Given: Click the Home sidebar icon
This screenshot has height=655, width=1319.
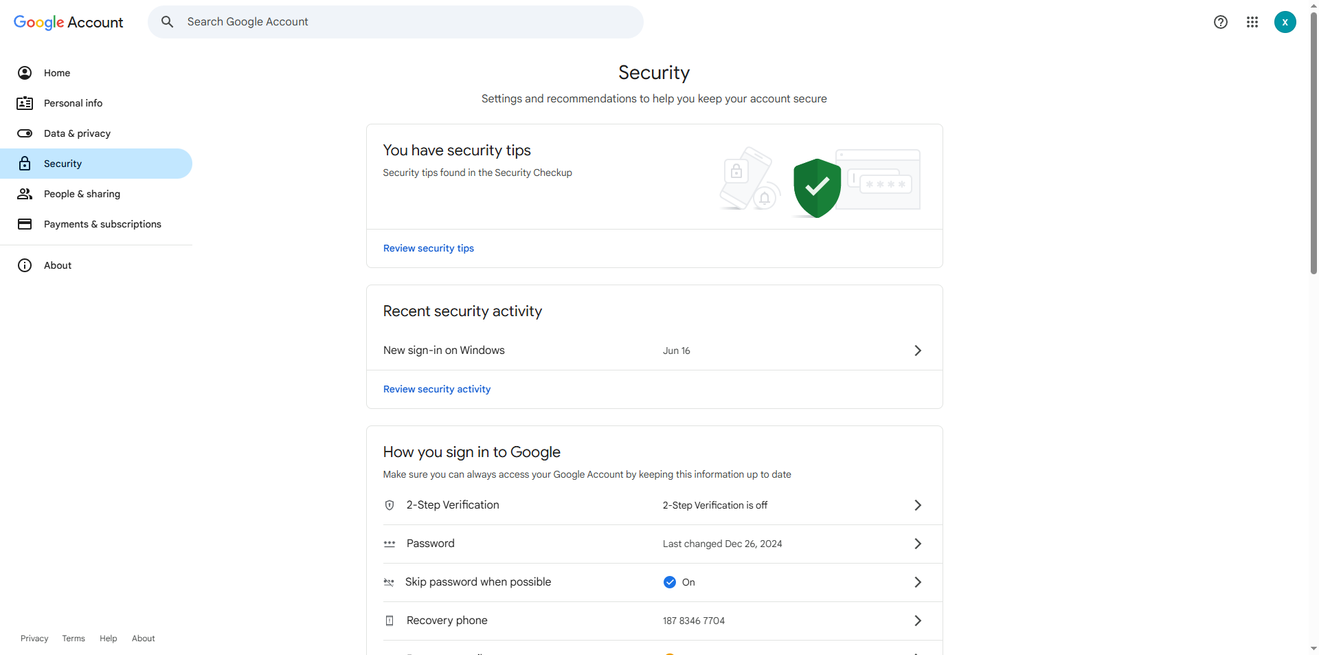Looking at the screenshot, I should (x=25, y=73).
